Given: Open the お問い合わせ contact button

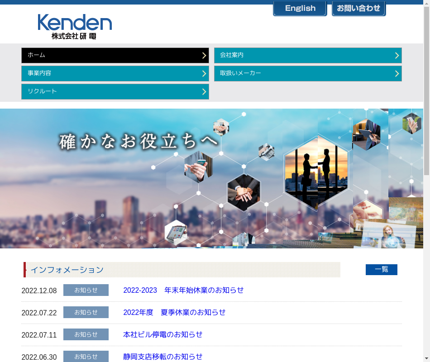Looking at the screenshot, I should pos(358,9).
